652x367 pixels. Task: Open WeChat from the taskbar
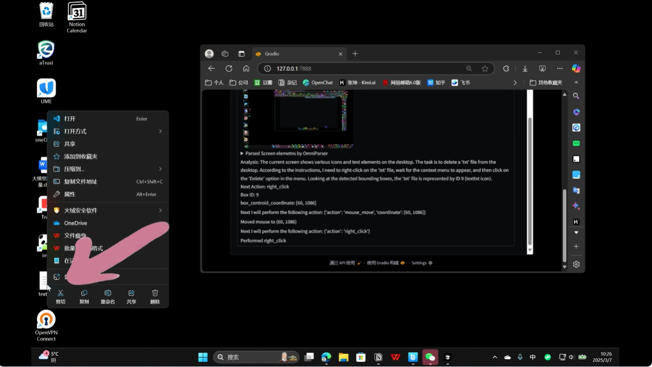(x=430, y=357)
